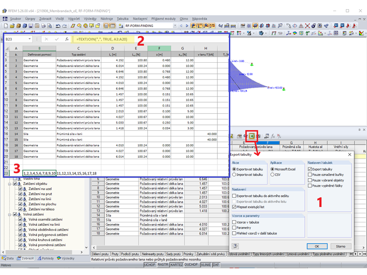
Task: Undo the last action
Action: (x=58, y=26)
